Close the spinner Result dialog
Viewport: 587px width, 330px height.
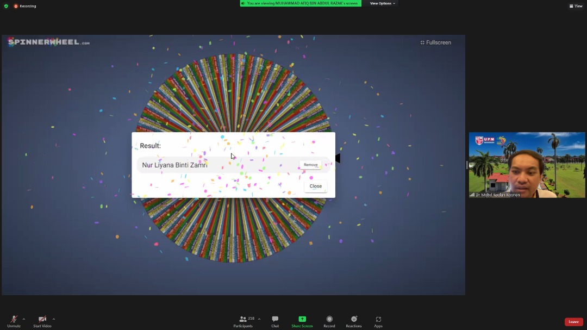click(316, 186)
